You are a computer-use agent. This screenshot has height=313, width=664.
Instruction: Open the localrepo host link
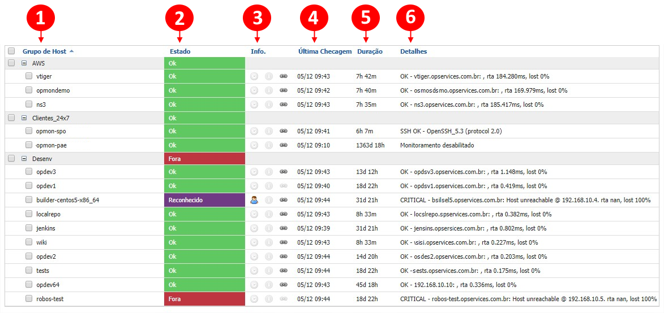48,214
